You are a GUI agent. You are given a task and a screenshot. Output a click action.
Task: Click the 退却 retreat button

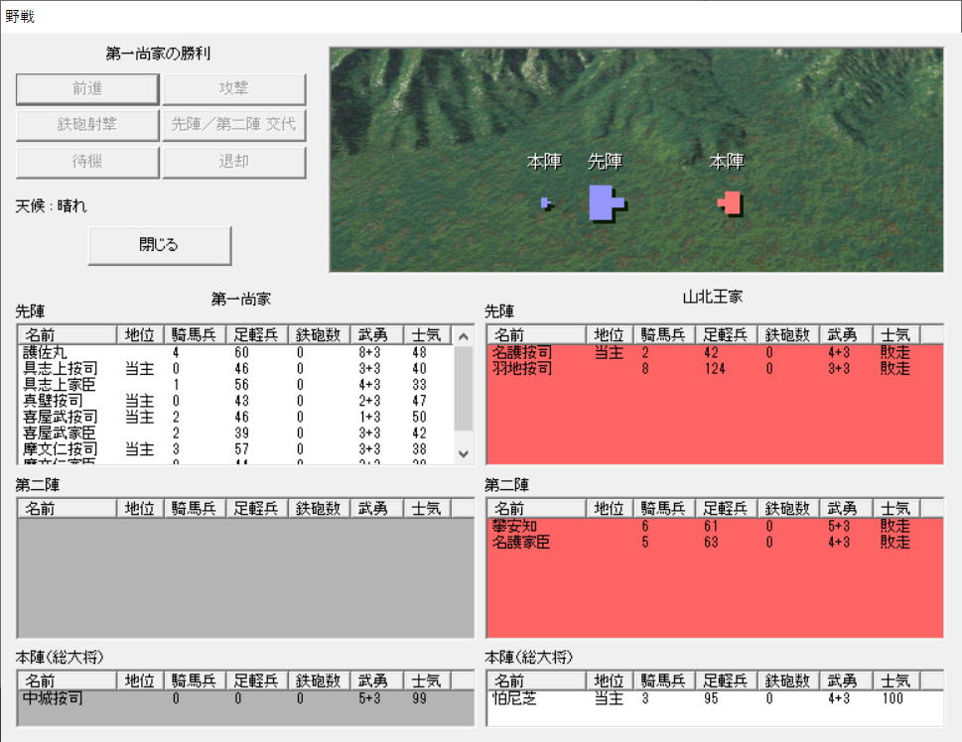click(233, 162)
